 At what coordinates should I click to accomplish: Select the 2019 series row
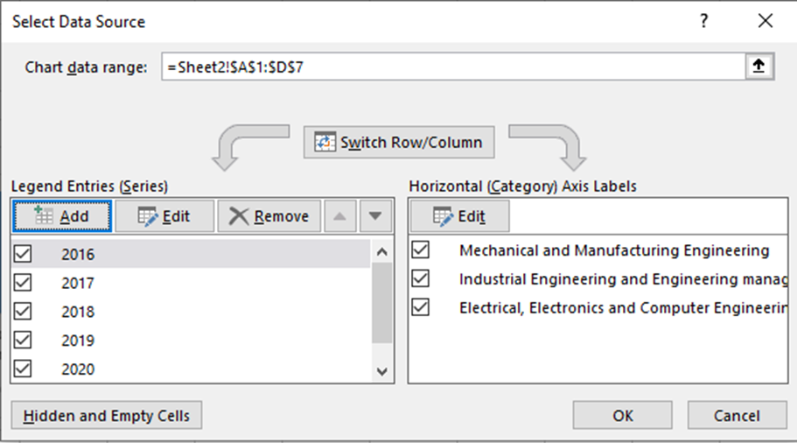coord(191,340)
